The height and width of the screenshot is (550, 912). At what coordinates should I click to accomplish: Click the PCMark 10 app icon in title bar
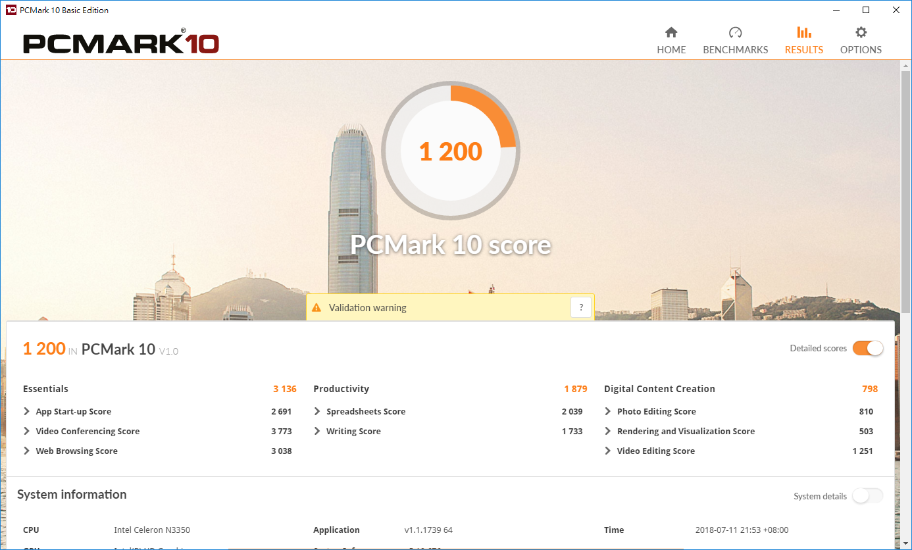coord(11,10)
